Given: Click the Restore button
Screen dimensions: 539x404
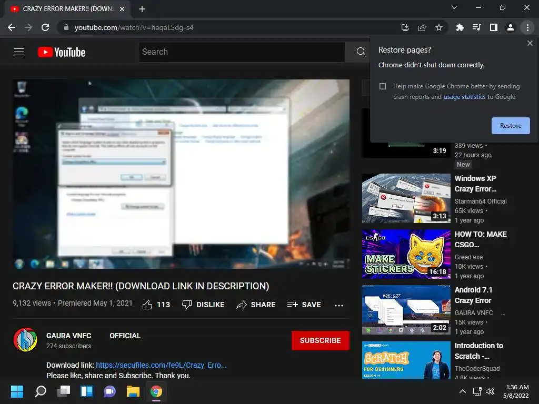Looking at the screenshot, I should point(511,126).
